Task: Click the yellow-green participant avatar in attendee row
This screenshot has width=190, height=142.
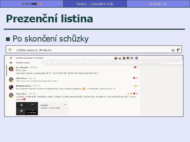Action: coord(120,58)
